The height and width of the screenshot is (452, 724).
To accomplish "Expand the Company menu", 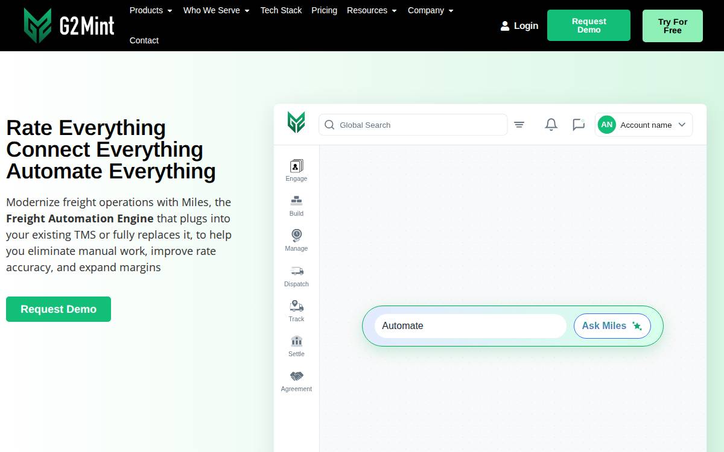I will coord(431,10).
